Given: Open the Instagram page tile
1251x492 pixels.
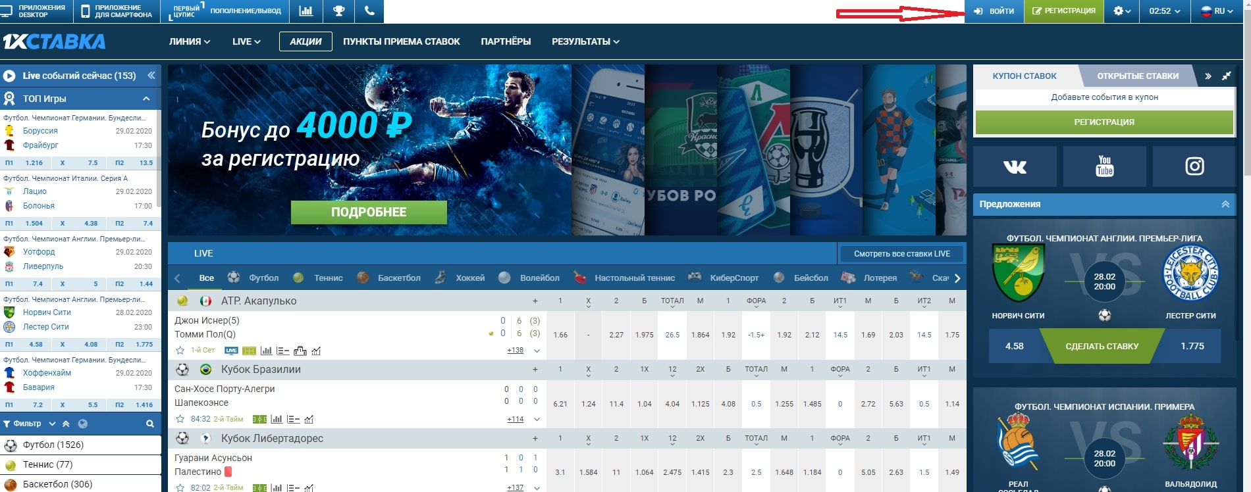Looking at the screenshot, I should point(1194,166).
